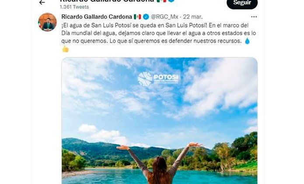The height and width of the screenshot is (184, 304).
Task: Click the Potosí logo watermark in the photo
Action: 158,79
